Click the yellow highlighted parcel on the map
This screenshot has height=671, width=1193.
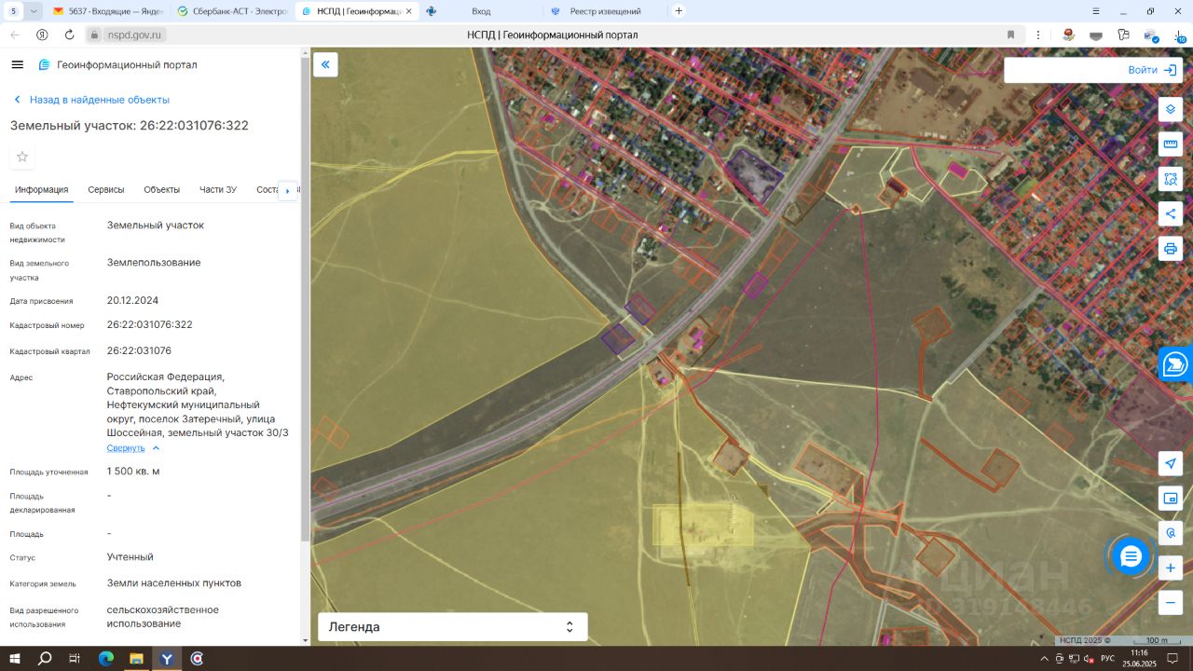703,526
